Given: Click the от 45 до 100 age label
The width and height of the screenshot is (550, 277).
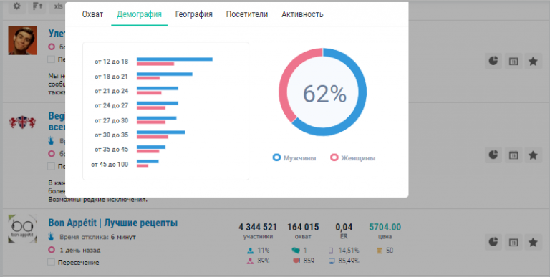Looking at the screenshot, I should click(x=110, y=165).
